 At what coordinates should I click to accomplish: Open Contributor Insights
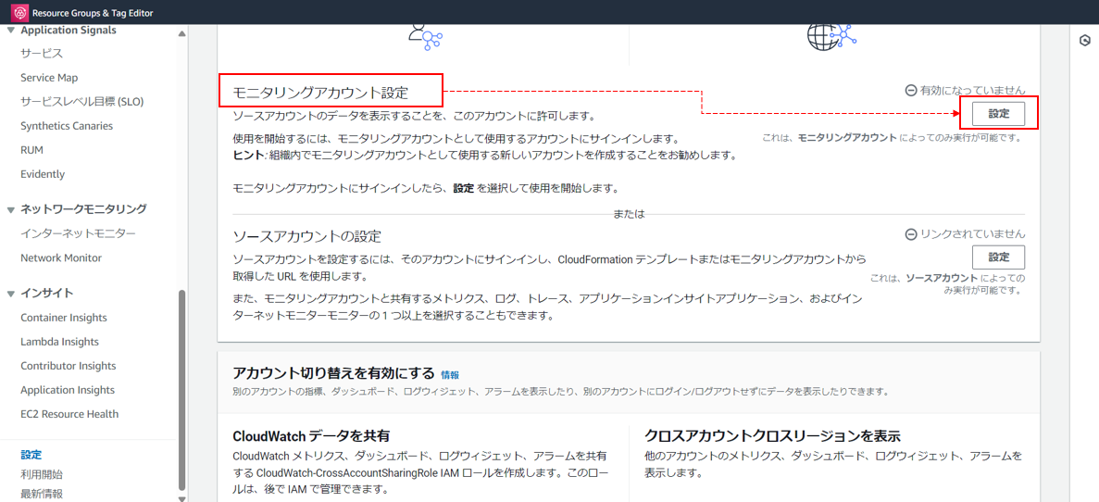[x=68, y=365]
